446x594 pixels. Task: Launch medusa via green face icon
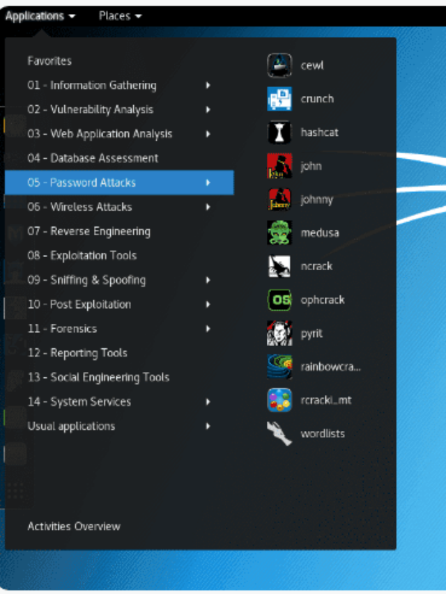[x=279, y=233]
